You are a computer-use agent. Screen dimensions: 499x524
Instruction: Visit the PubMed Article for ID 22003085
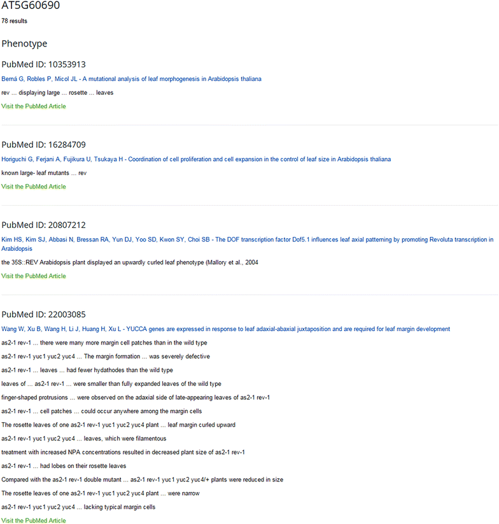pyautogui.click(x=33, y=520)
